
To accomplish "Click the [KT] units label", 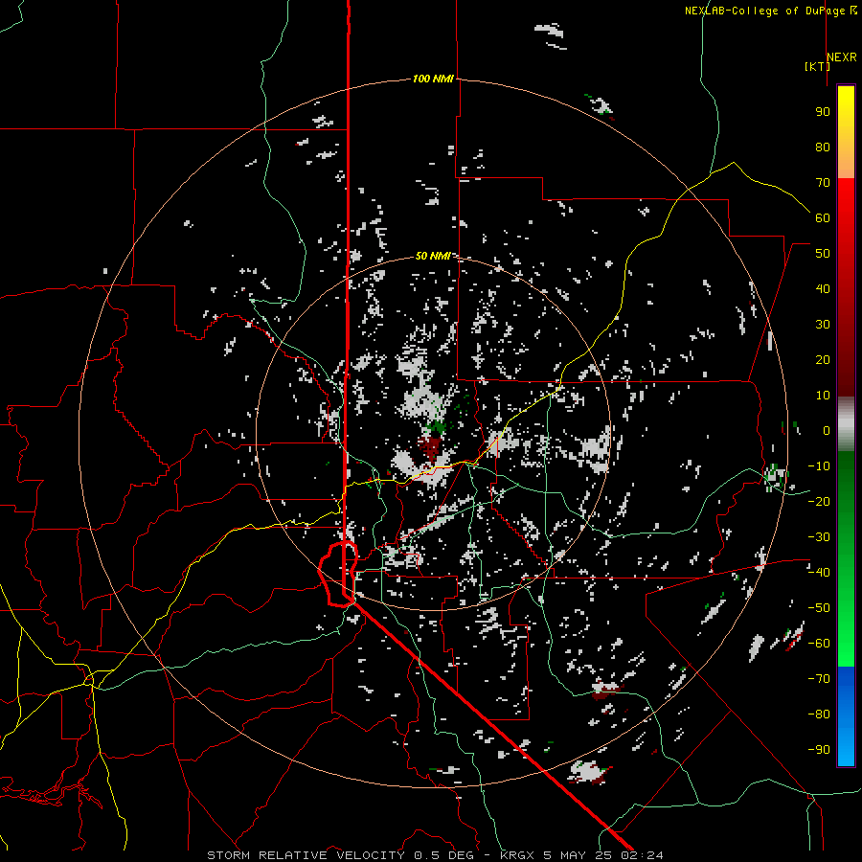I will (x=817, y=66).
